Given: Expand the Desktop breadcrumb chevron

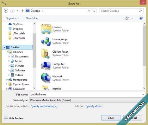Looking at the screenshot, I should [x=43, y=11].
